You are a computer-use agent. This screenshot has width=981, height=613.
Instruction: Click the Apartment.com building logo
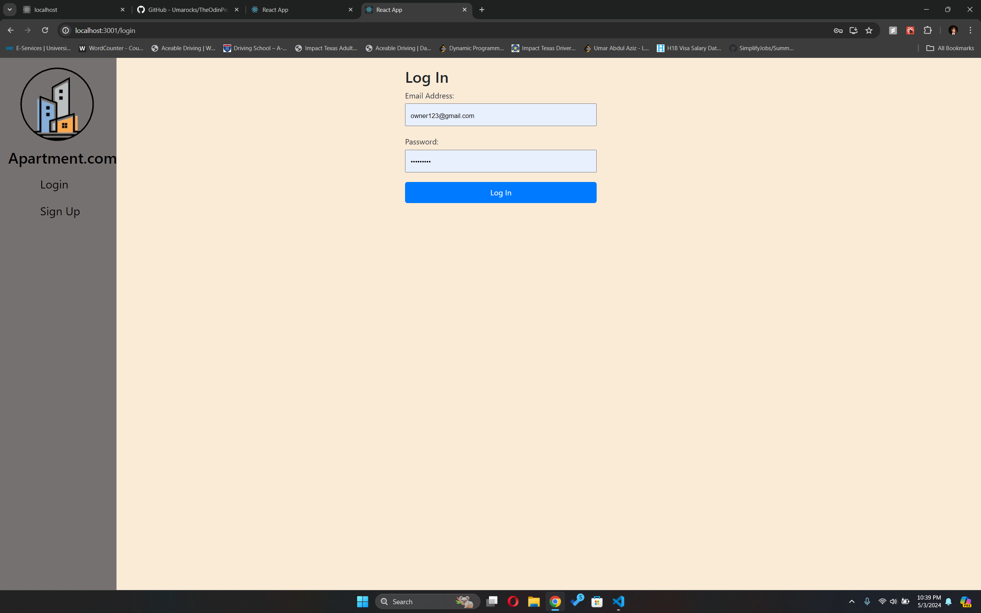tap(57, 104)
